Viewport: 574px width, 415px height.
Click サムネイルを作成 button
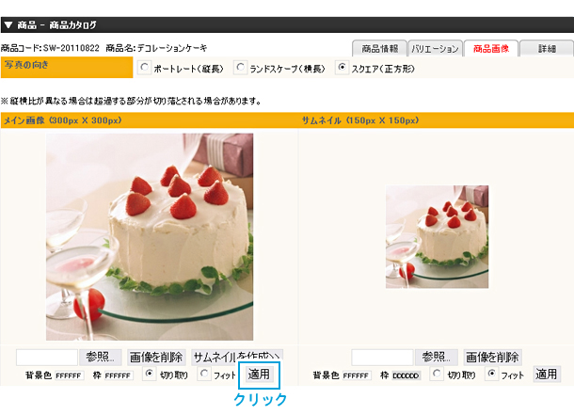click(x=237, y=356)
